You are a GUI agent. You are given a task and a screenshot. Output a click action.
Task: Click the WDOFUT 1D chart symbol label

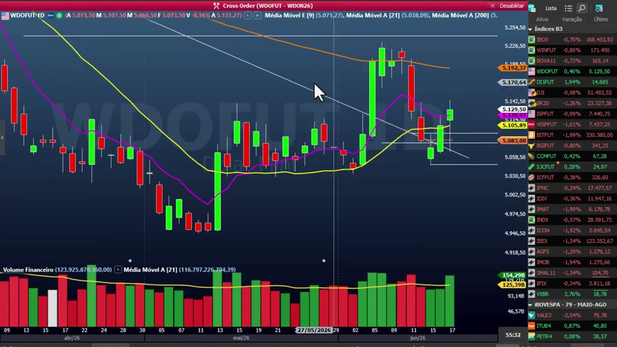[27, 15]
